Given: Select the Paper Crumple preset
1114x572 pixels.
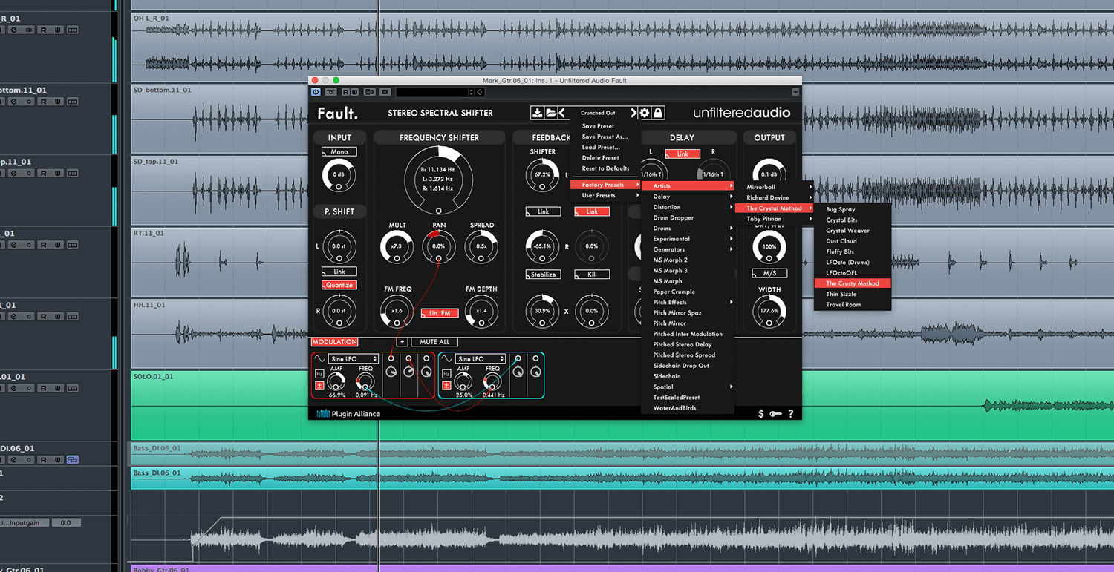Looking at the screenshot, I should point(688,292).
